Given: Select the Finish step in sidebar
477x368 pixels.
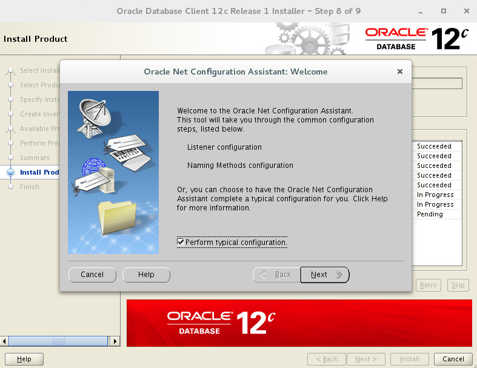Looking at the screenshot, I should click(x=30, y=187).
